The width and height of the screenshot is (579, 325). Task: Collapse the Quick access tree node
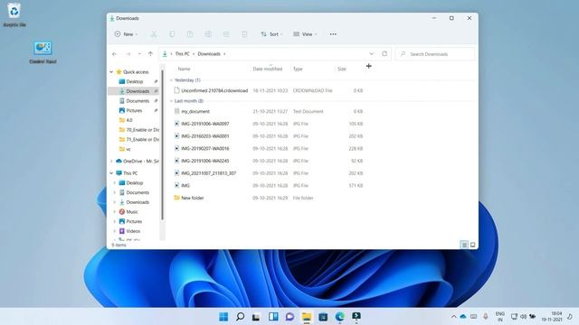(111, 72)
